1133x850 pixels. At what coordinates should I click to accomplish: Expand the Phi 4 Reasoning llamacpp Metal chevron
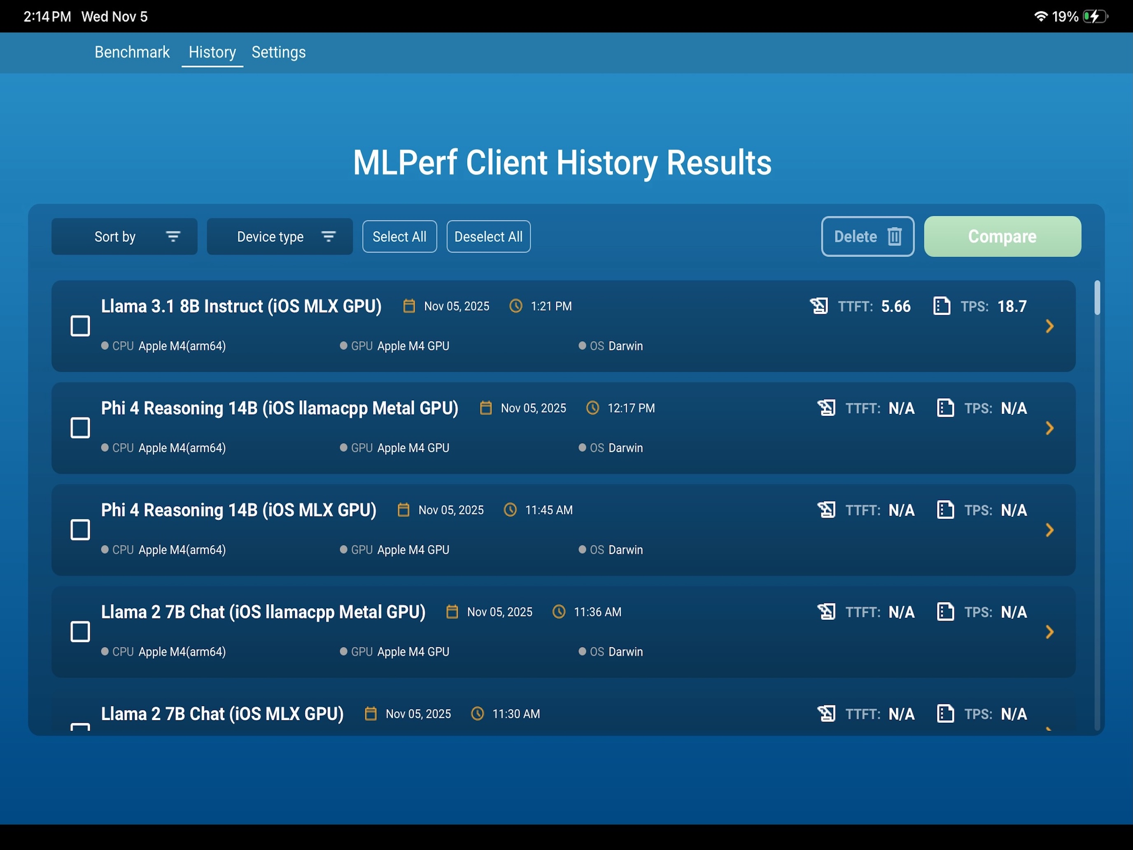click(1049, 428)
